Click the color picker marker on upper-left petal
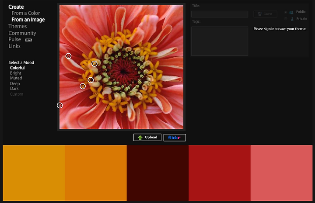 tap(69, 56)
